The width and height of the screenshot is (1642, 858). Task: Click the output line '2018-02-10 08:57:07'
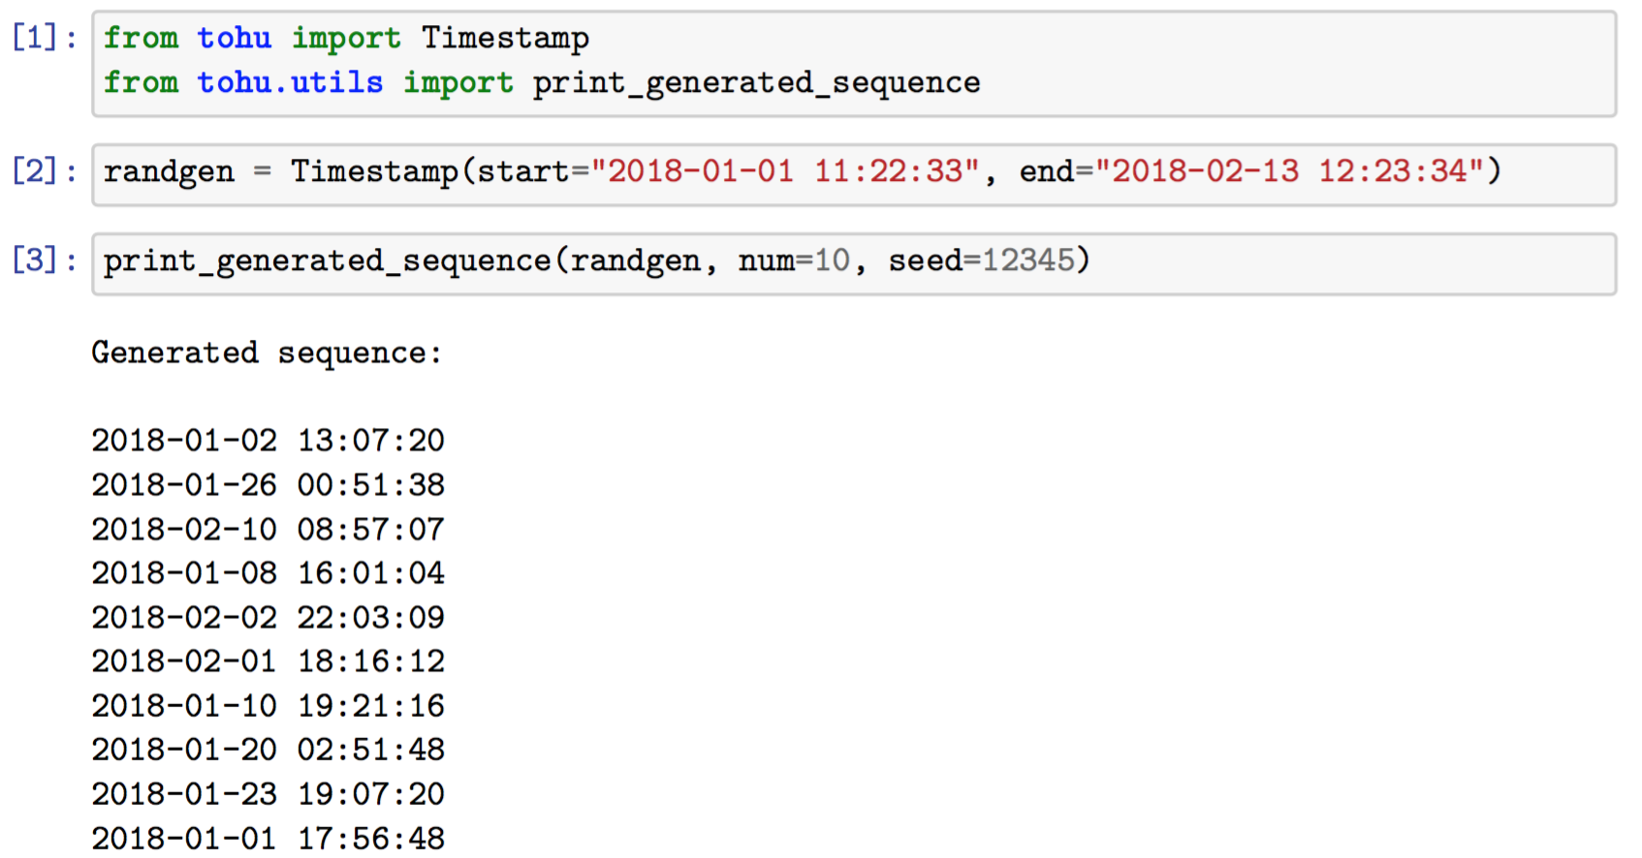tap(268, 530)
